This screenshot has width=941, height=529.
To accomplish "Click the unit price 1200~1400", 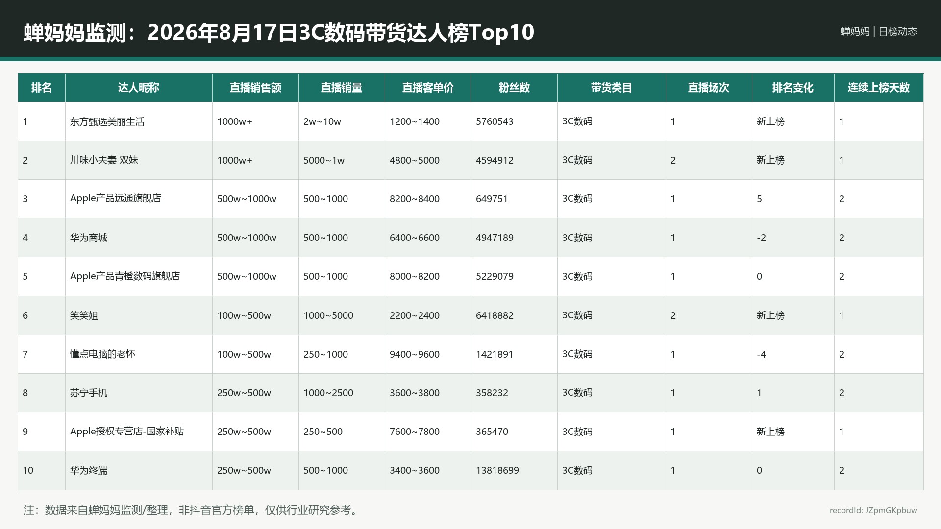I will click(415, 121).
